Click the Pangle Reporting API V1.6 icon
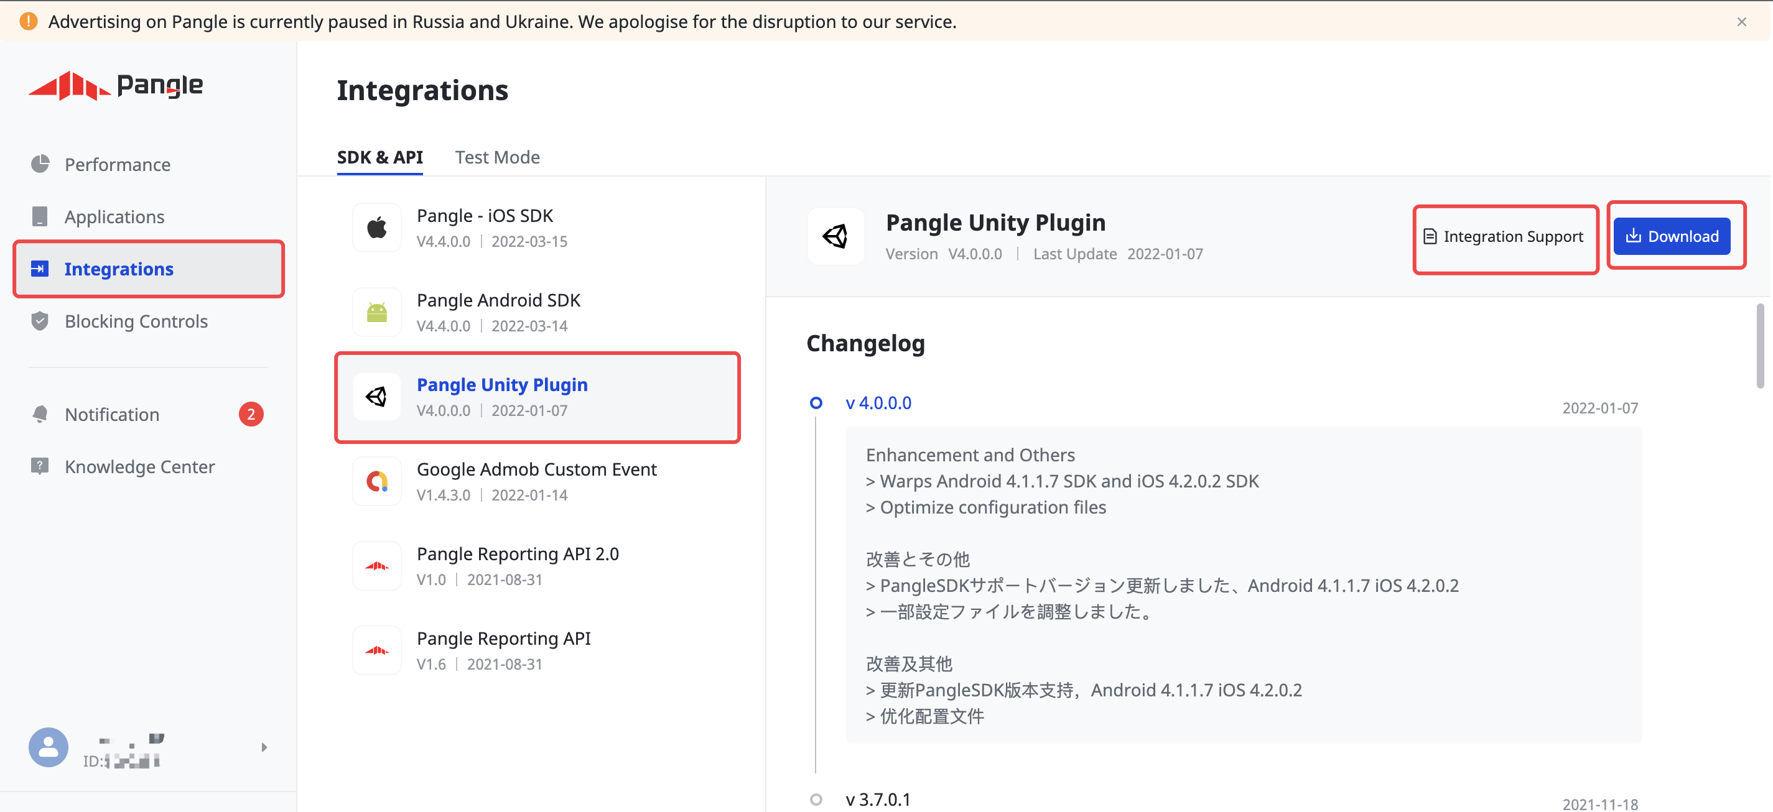Screen dimensions: 1773x812 click(376, 650)
